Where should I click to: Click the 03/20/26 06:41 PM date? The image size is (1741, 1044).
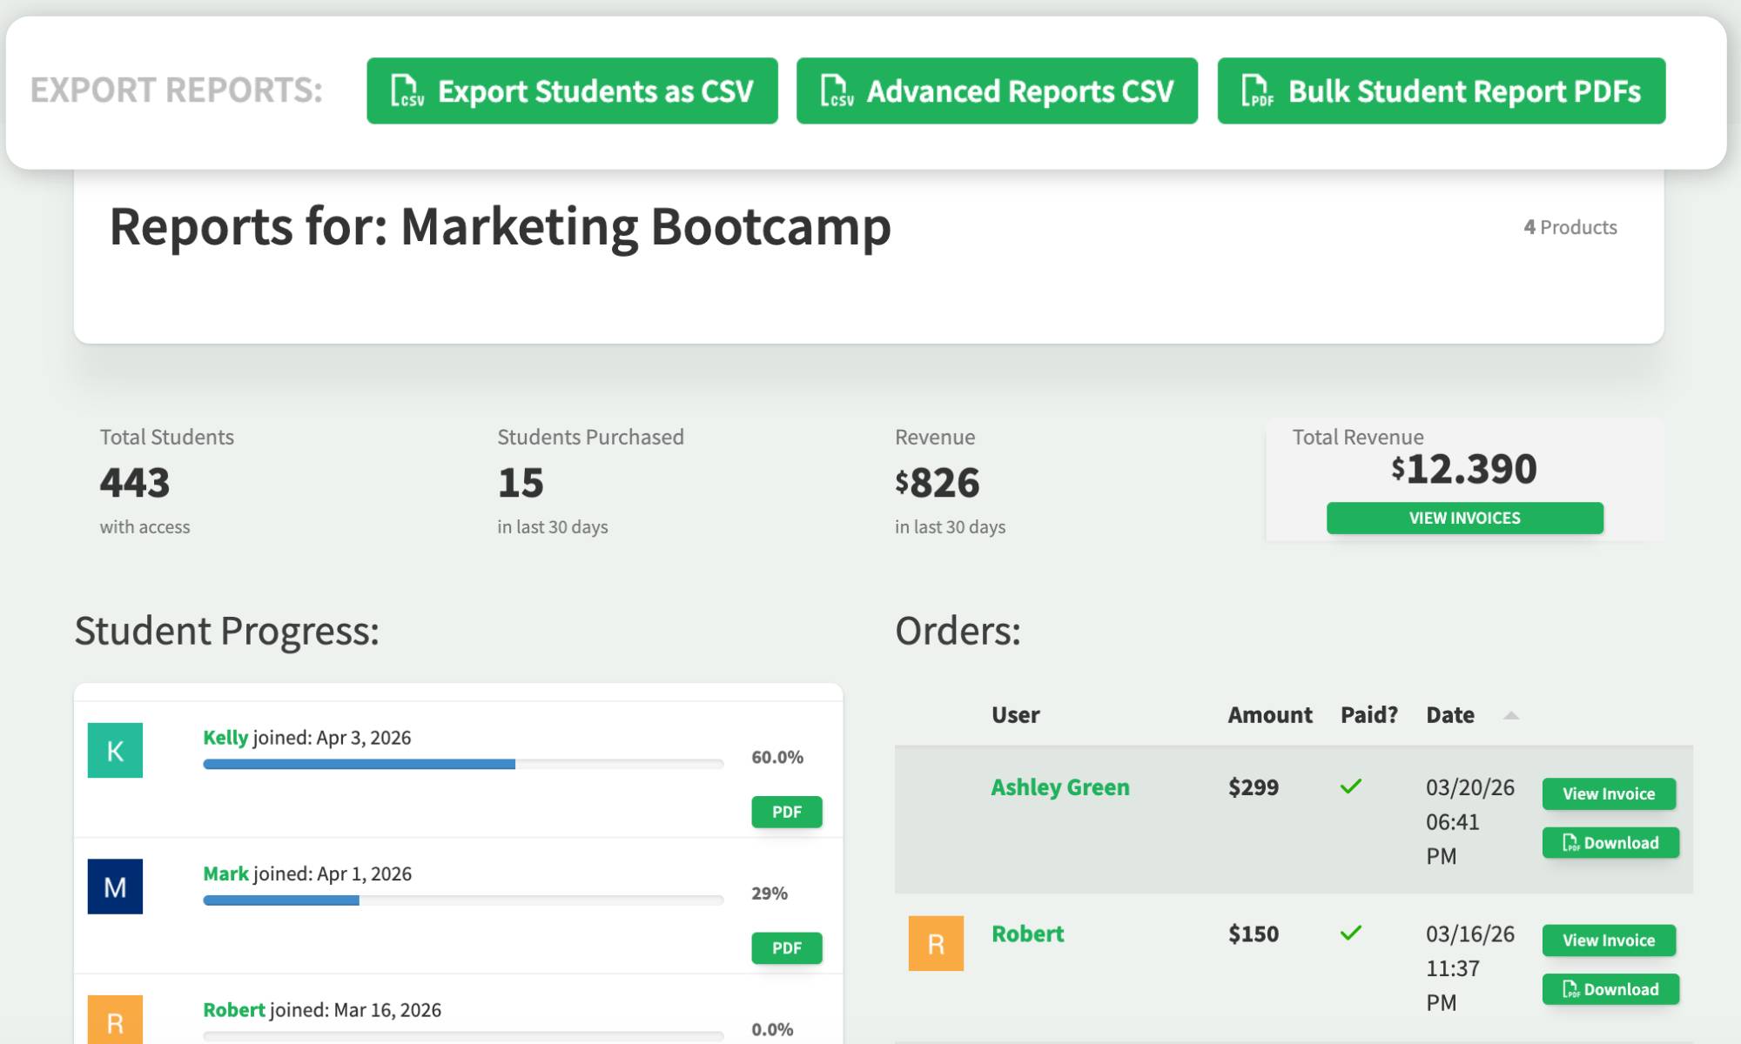click(1470, 821)
